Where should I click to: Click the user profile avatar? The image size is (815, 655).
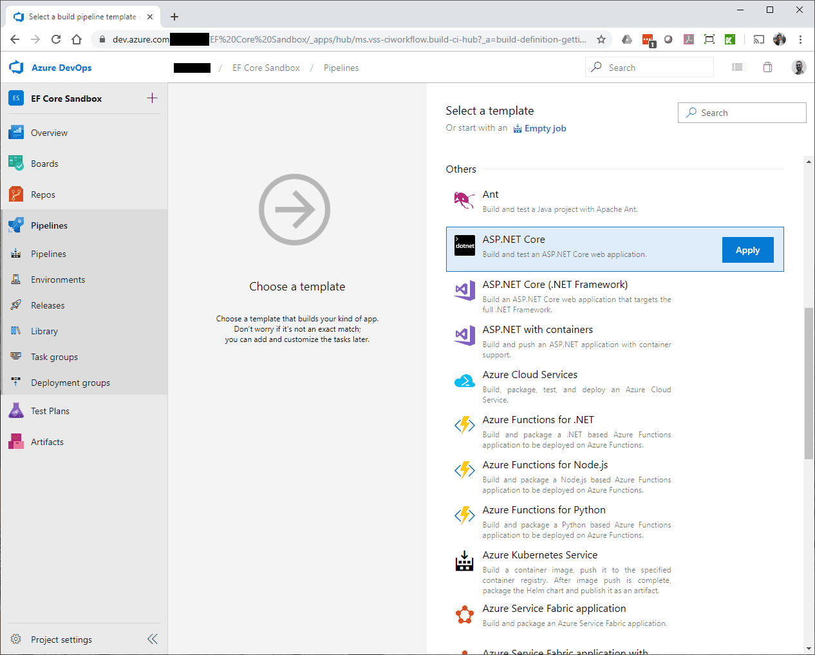[x=798, y=68]
